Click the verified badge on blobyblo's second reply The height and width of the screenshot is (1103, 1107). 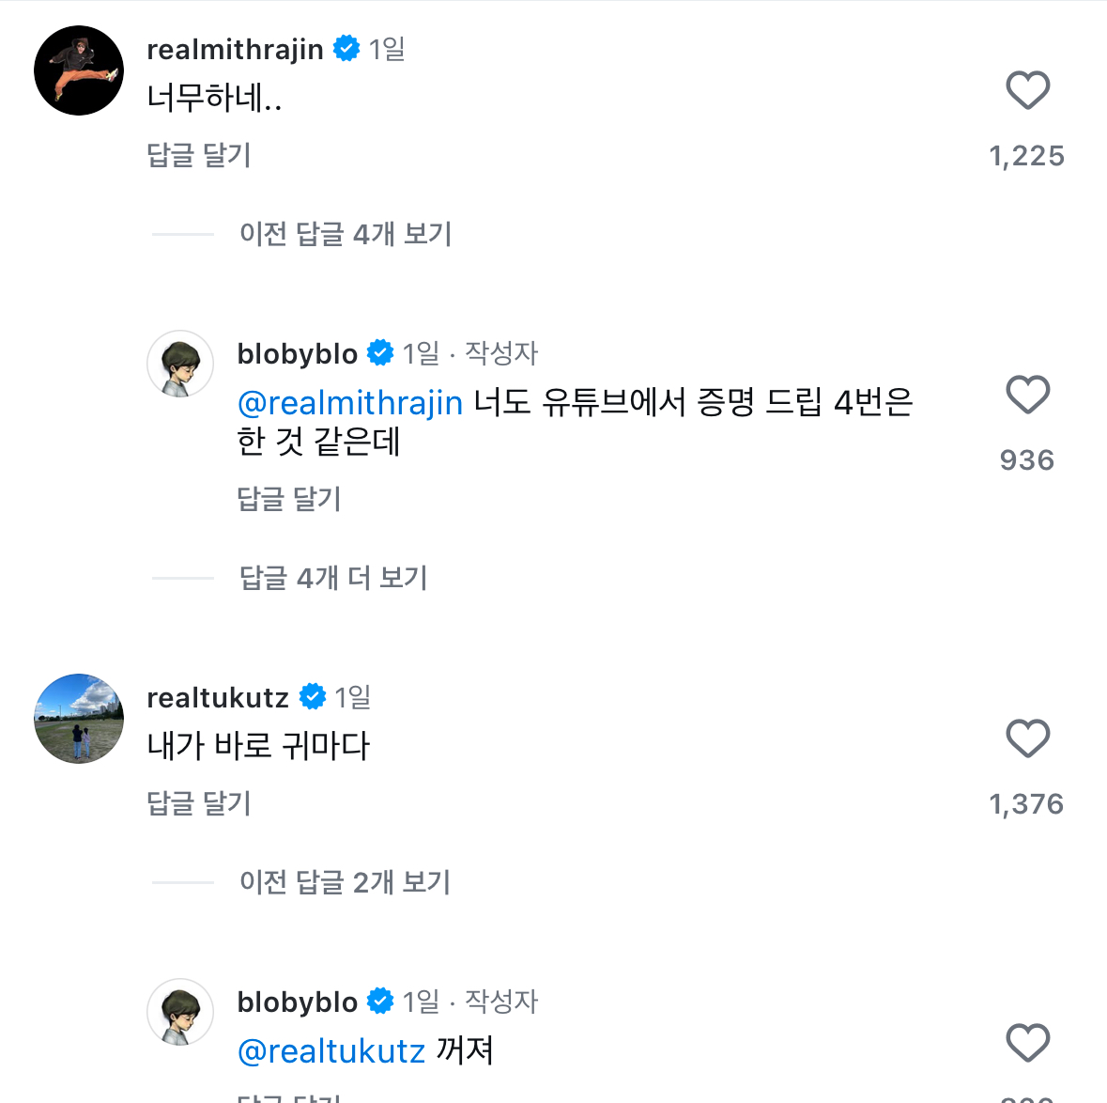381,1001
